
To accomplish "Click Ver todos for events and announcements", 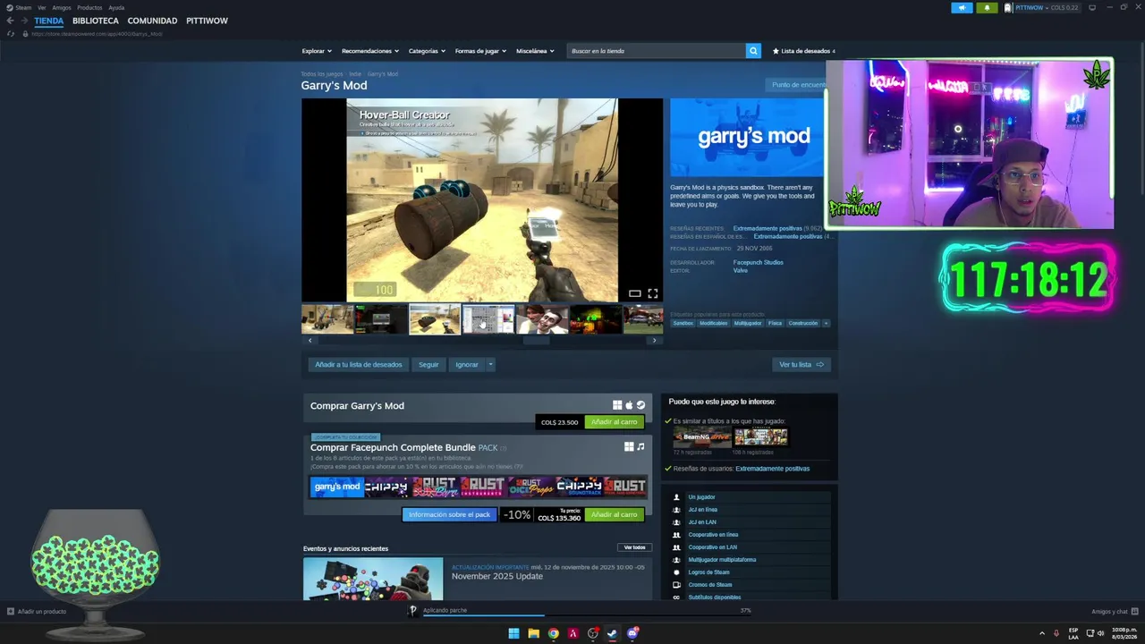I will pyautogui.click(x=634, y=547).
